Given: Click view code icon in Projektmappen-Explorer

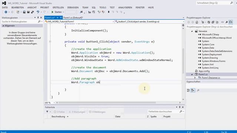Looking at the screenshot, I should 223,22.
